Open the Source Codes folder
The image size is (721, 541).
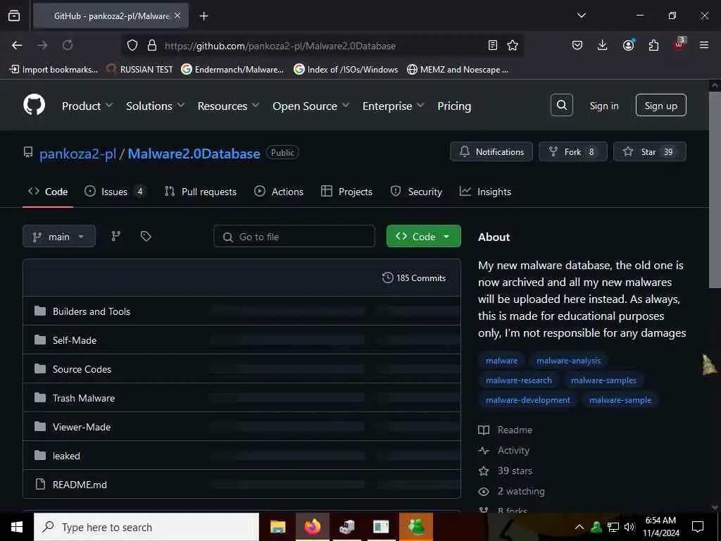tap(82, 369)
